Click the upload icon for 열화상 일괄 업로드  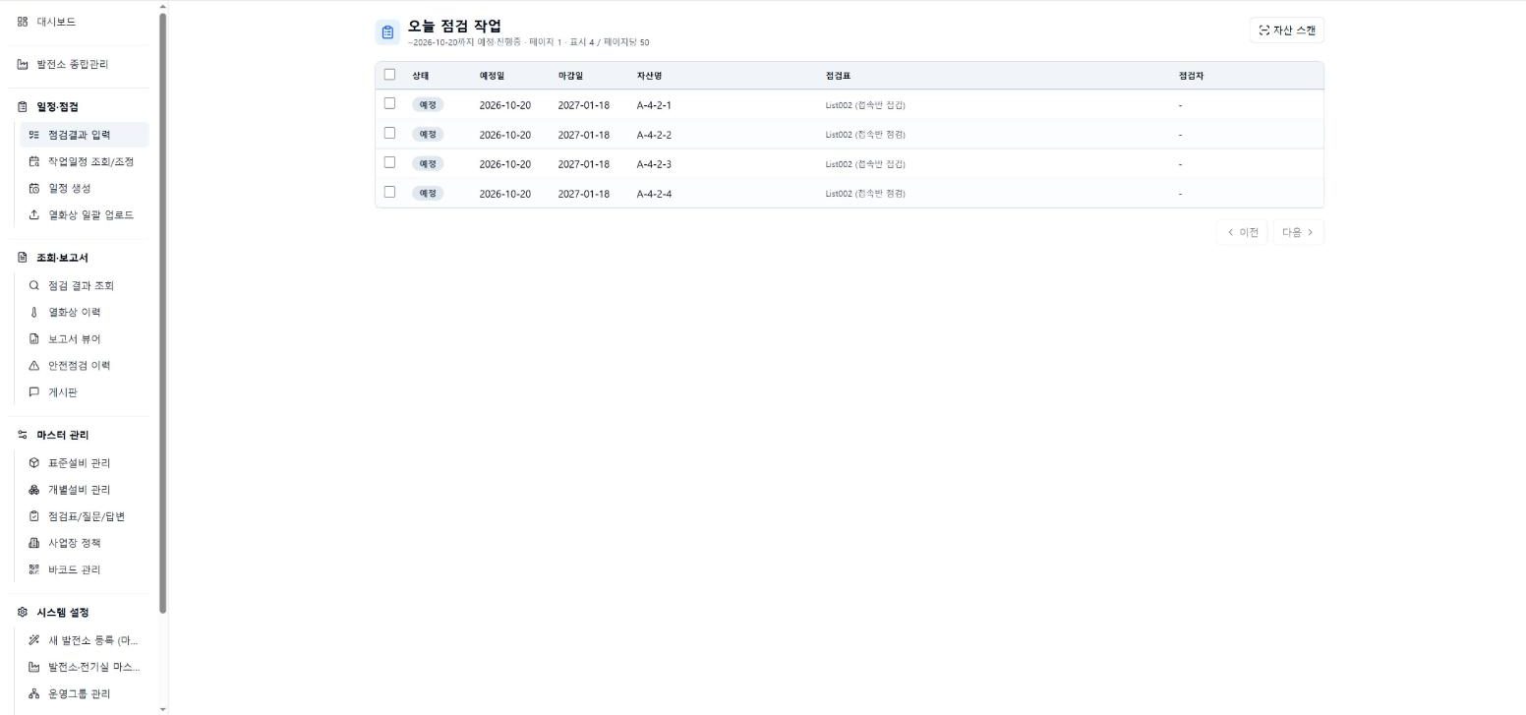(x=34, y=215)
